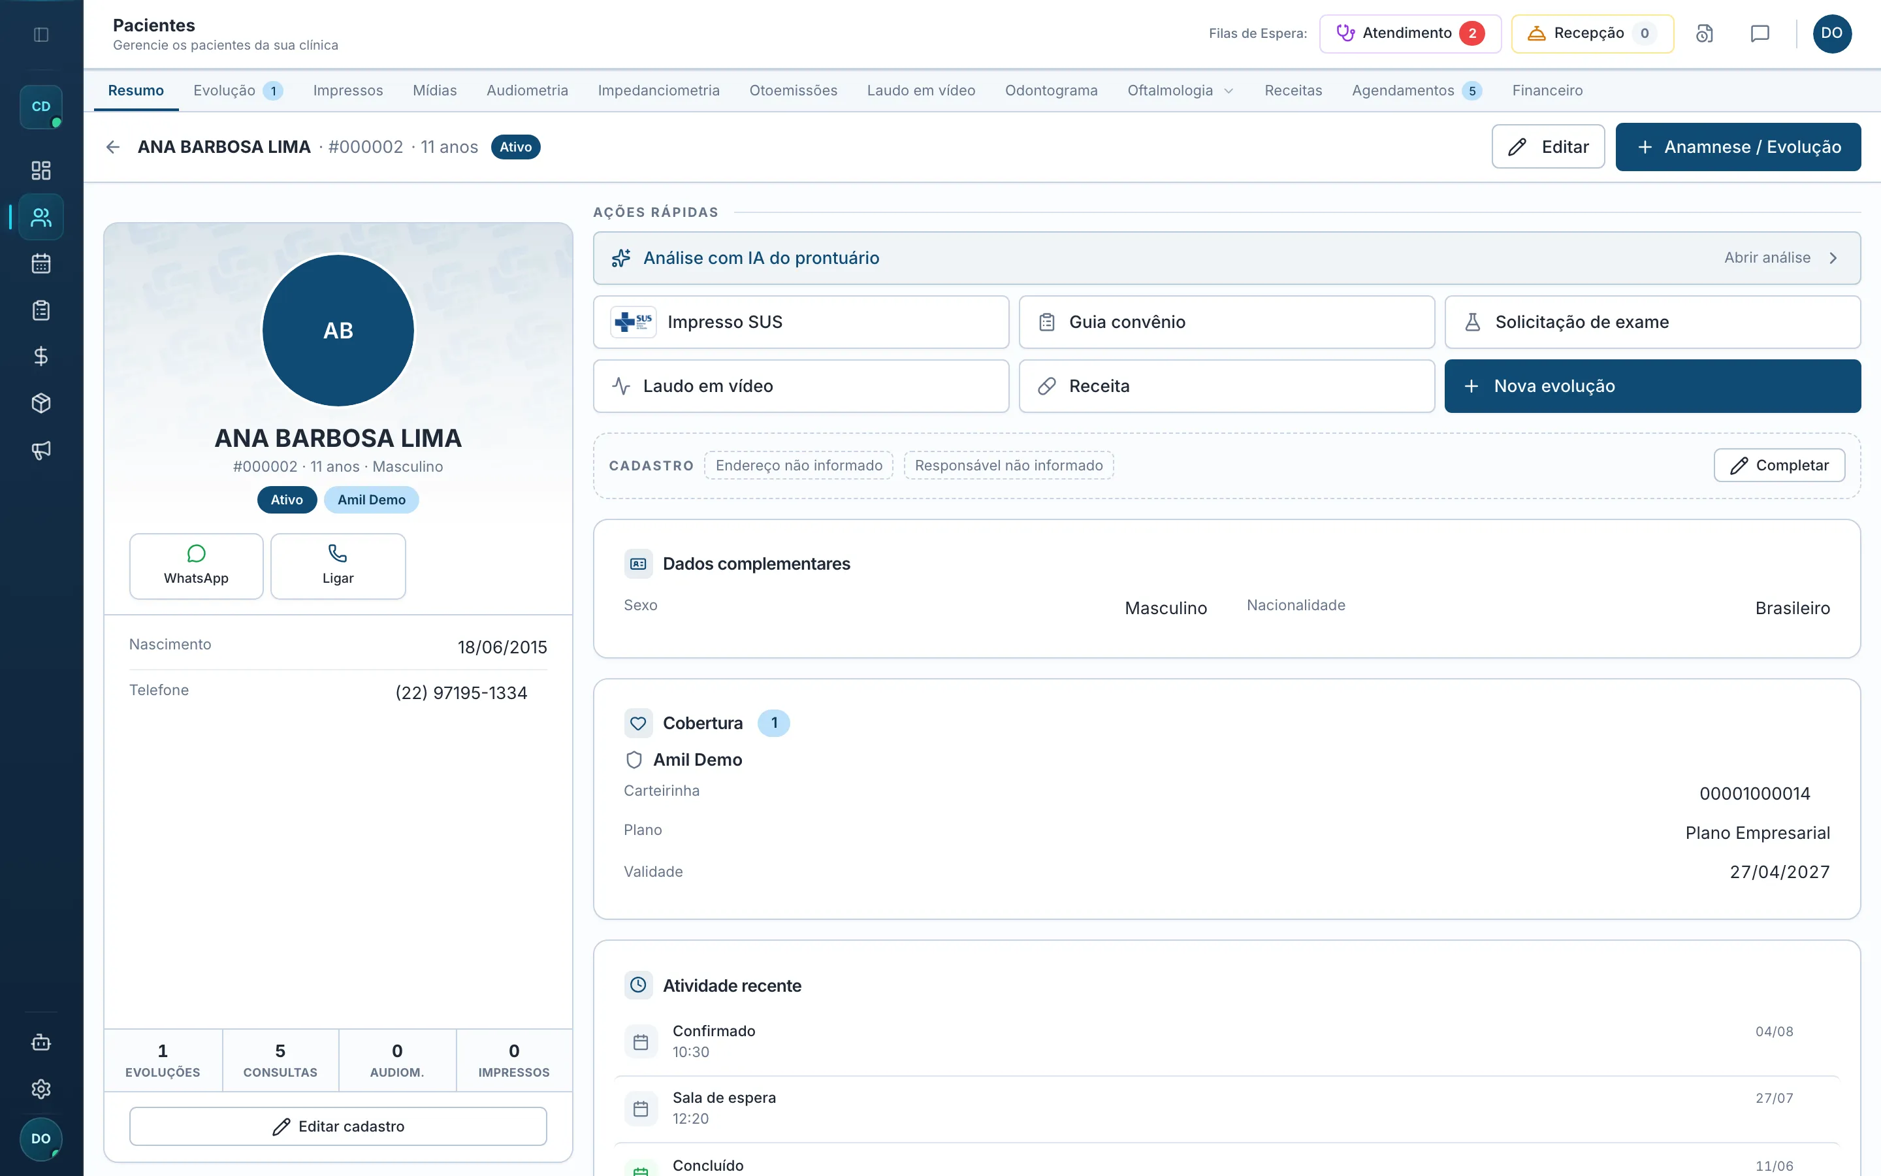Click the Completar cadastro button
Viewport: 1881px width, 1176px height.
[x=1779, y=465]
